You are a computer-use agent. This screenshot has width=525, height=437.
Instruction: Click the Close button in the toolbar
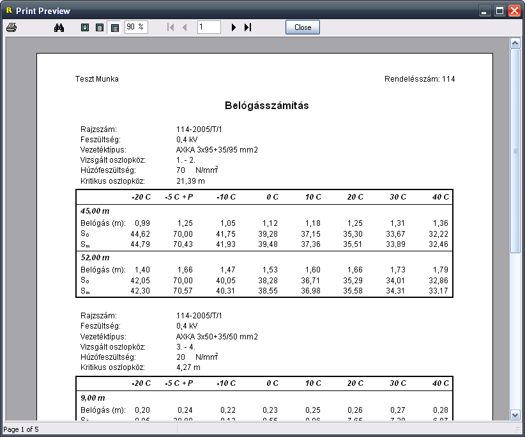click(x=303, y=27)
